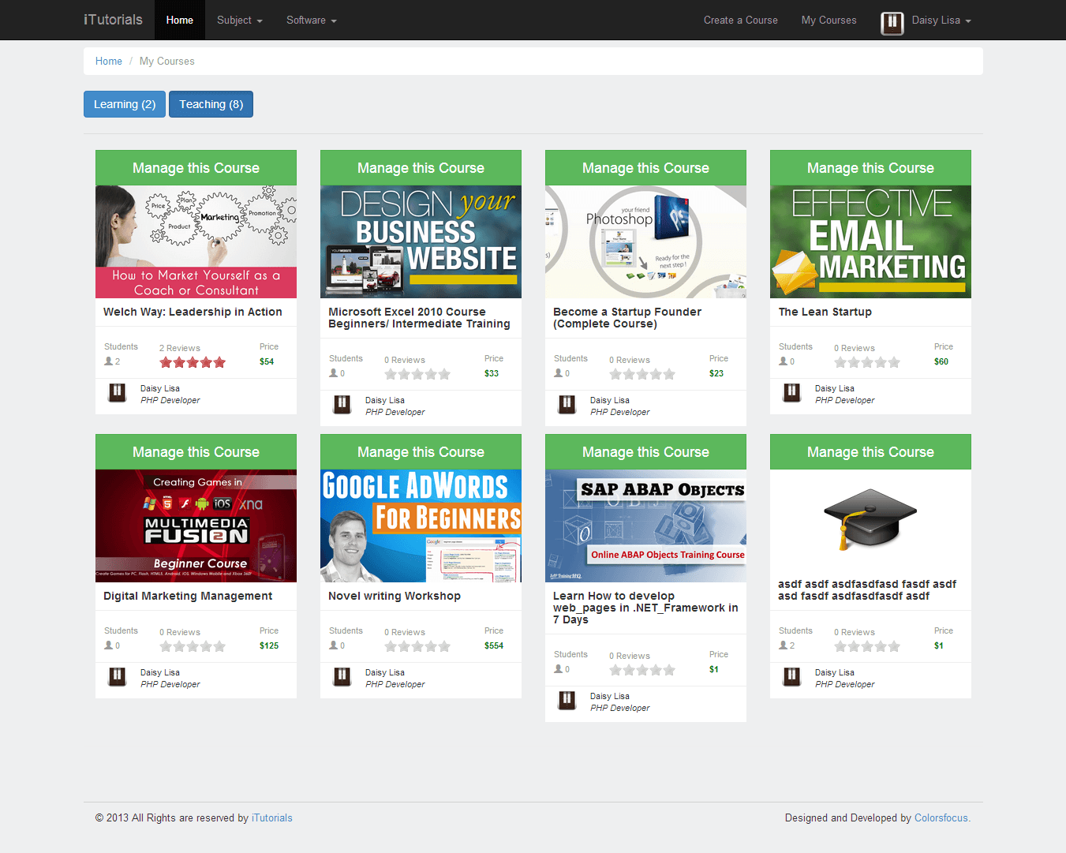Open iTutorials link in footer

[271, 817]
